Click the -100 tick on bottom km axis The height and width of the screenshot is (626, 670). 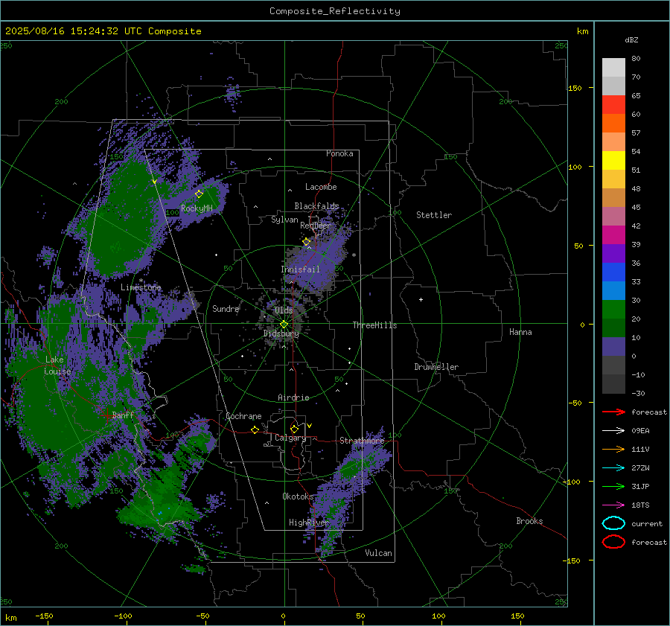click(123, 616)
